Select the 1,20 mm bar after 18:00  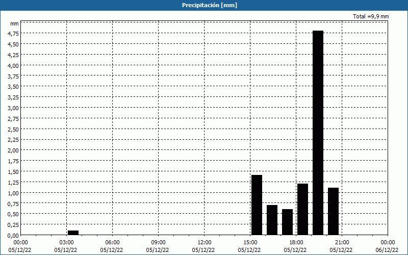(x=302, y=209)
